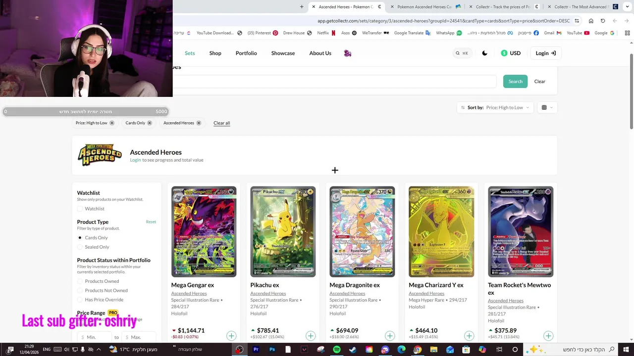Open the browser new tab plus button
Image resolution: width=634 pixels, height=356 pixels.
[302, 6]
